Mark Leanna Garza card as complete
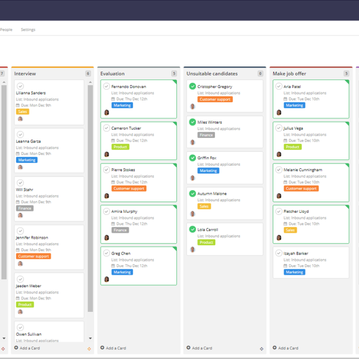The image size is (359, 359). (21, 134)
